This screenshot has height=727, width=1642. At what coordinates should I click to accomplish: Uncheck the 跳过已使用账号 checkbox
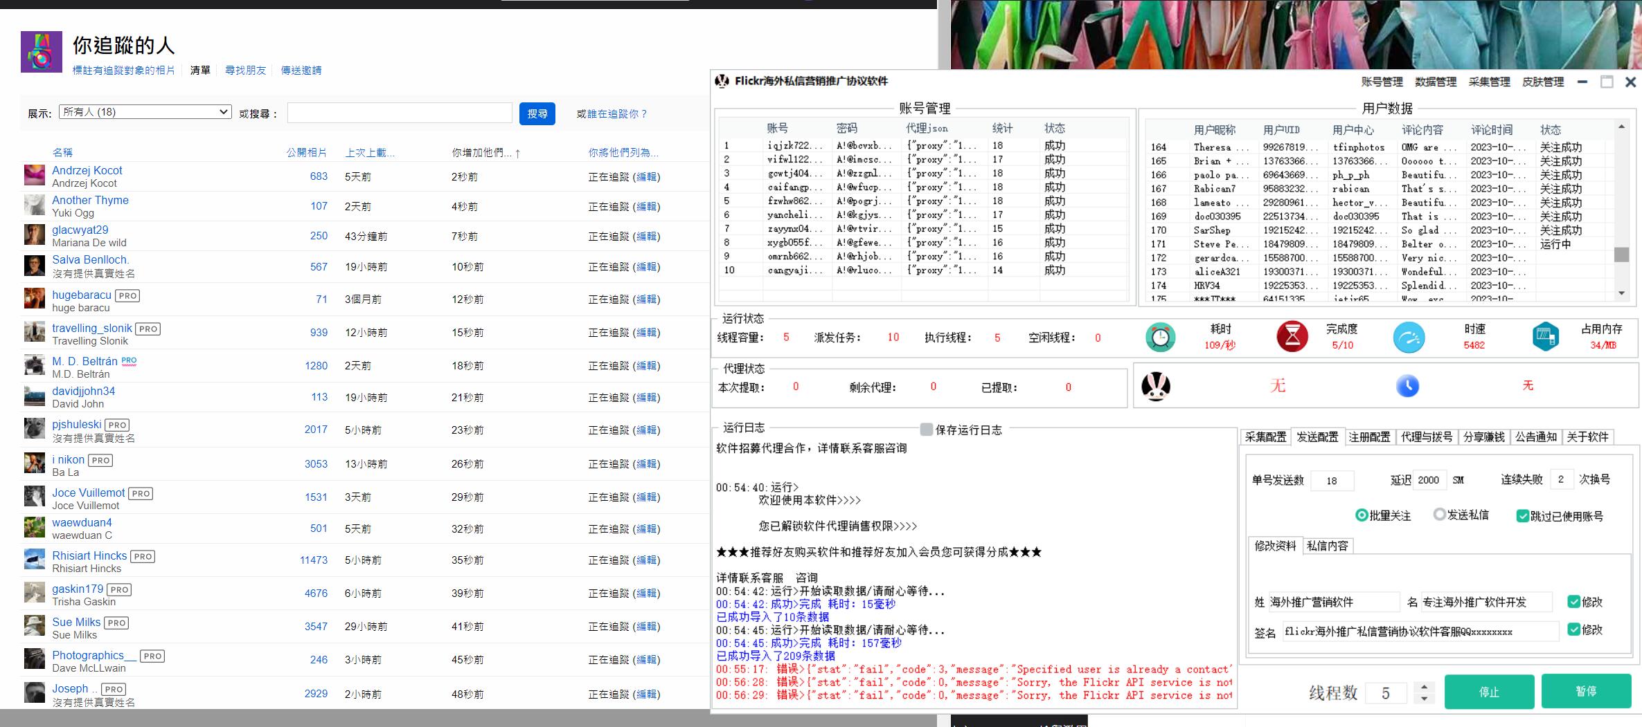pos(1522,516)
